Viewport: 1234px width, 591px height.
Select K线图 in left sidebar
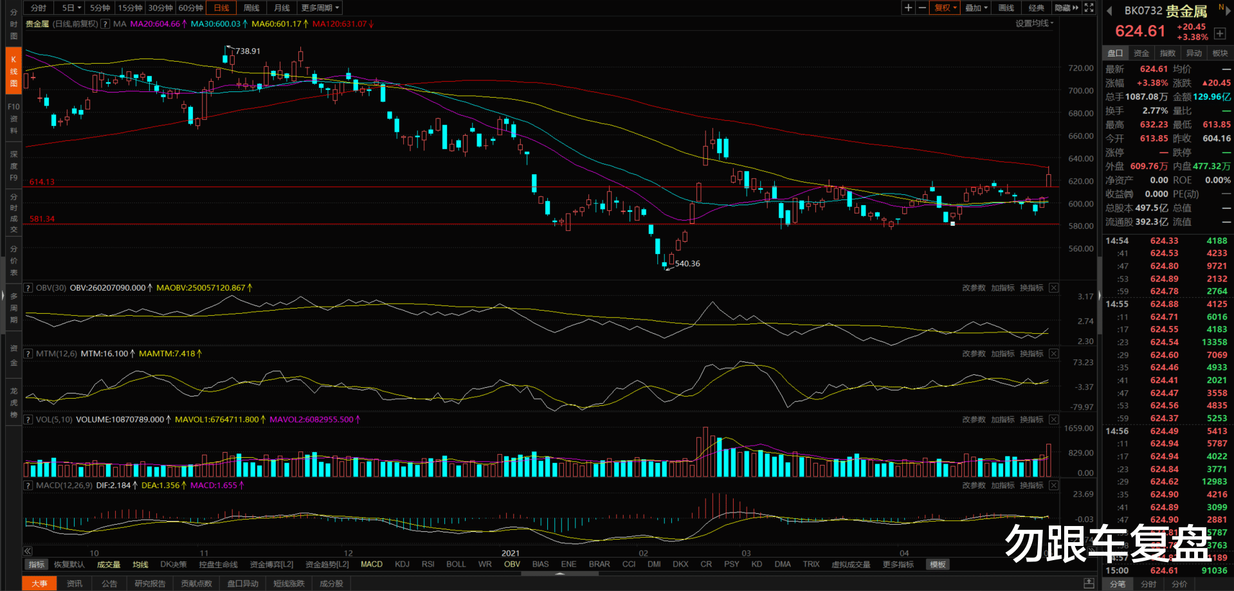coord(14,71)
